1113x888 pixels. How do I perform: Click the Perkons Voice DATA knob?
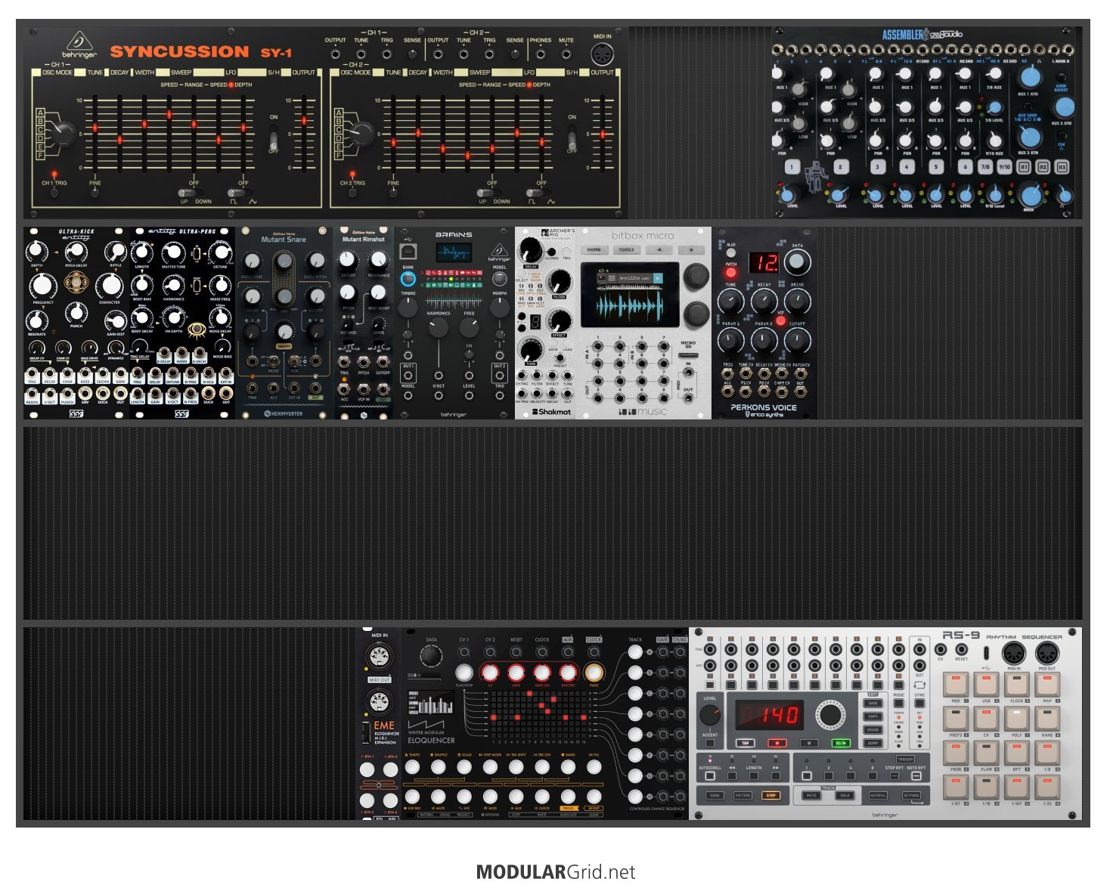(x=797, y=262)
